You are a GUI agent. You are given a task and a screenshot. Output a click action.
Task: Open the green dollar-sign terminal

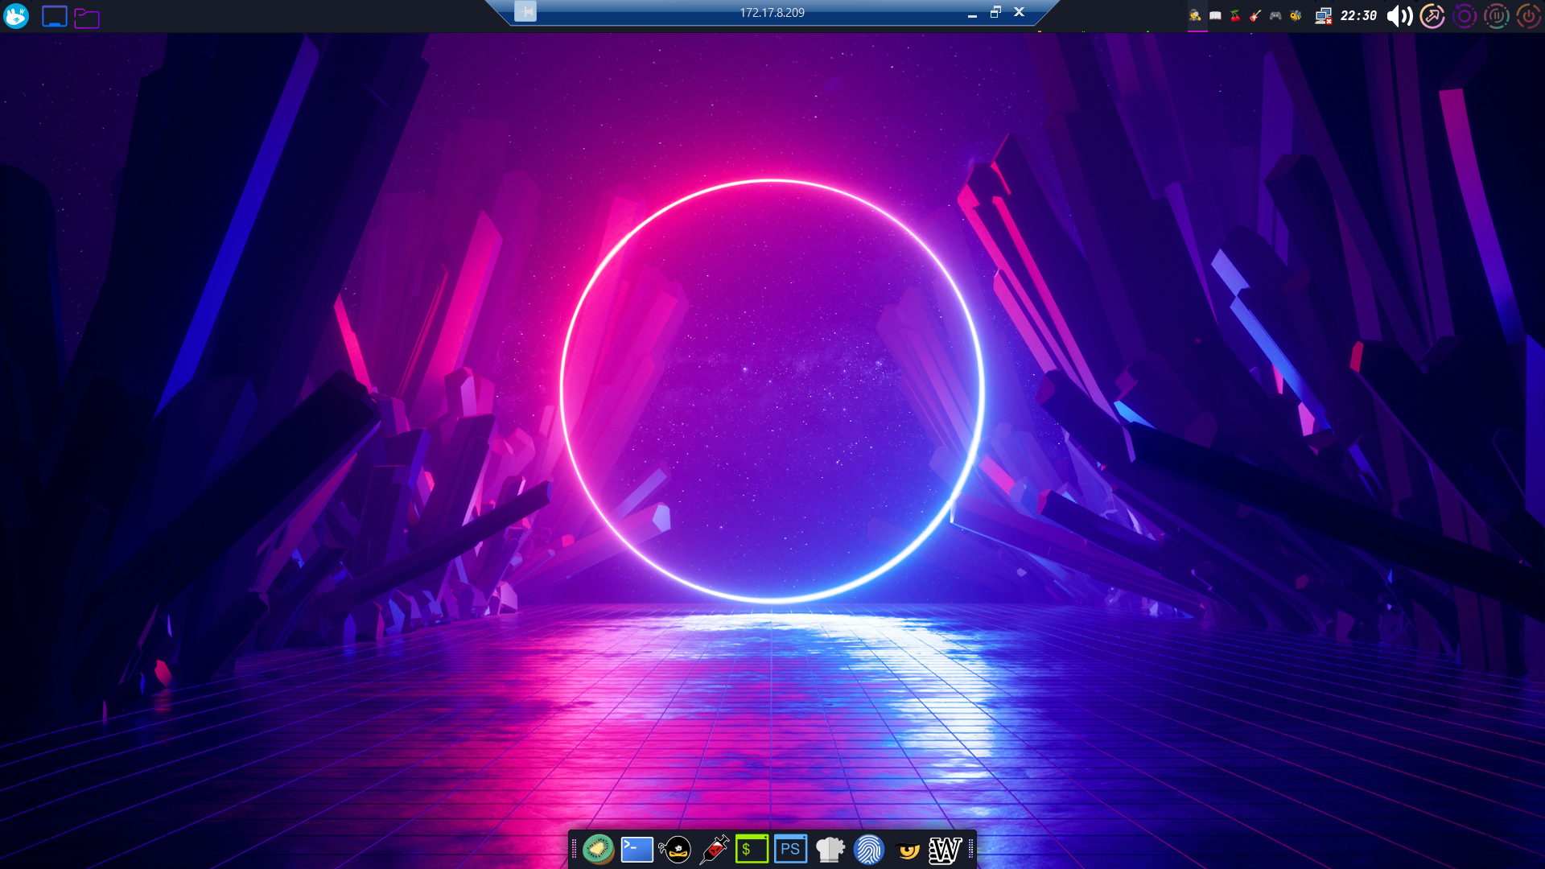752,848
